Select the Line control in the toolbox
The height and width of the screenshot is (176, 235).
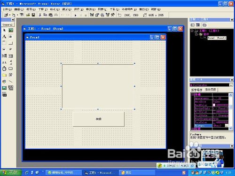pyautogui.click(x=11, y=82)
